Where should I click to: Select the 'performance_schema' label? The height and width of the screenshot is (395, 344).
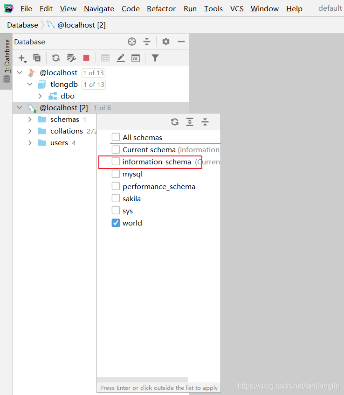159,187
